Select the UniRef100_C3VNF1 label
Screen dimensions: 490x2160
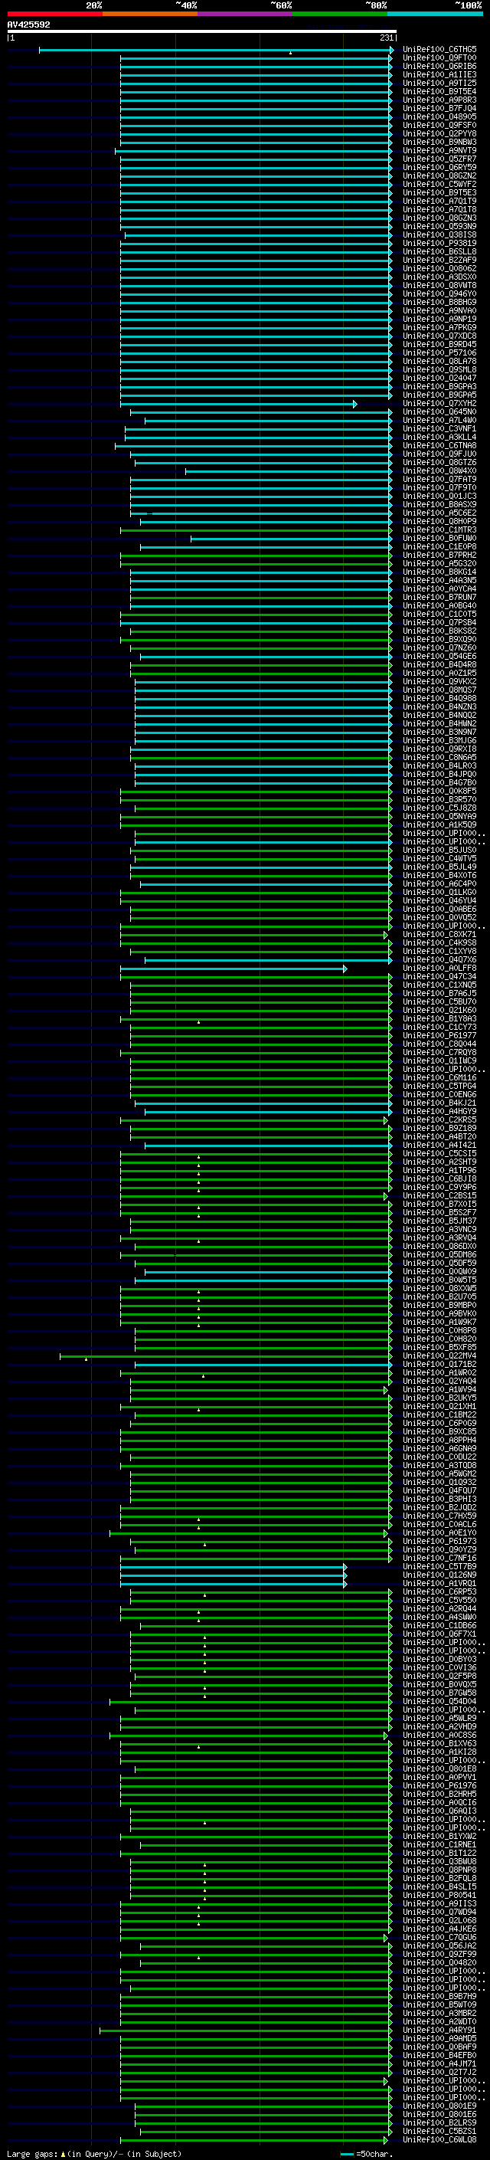click(x=439, y=429)
